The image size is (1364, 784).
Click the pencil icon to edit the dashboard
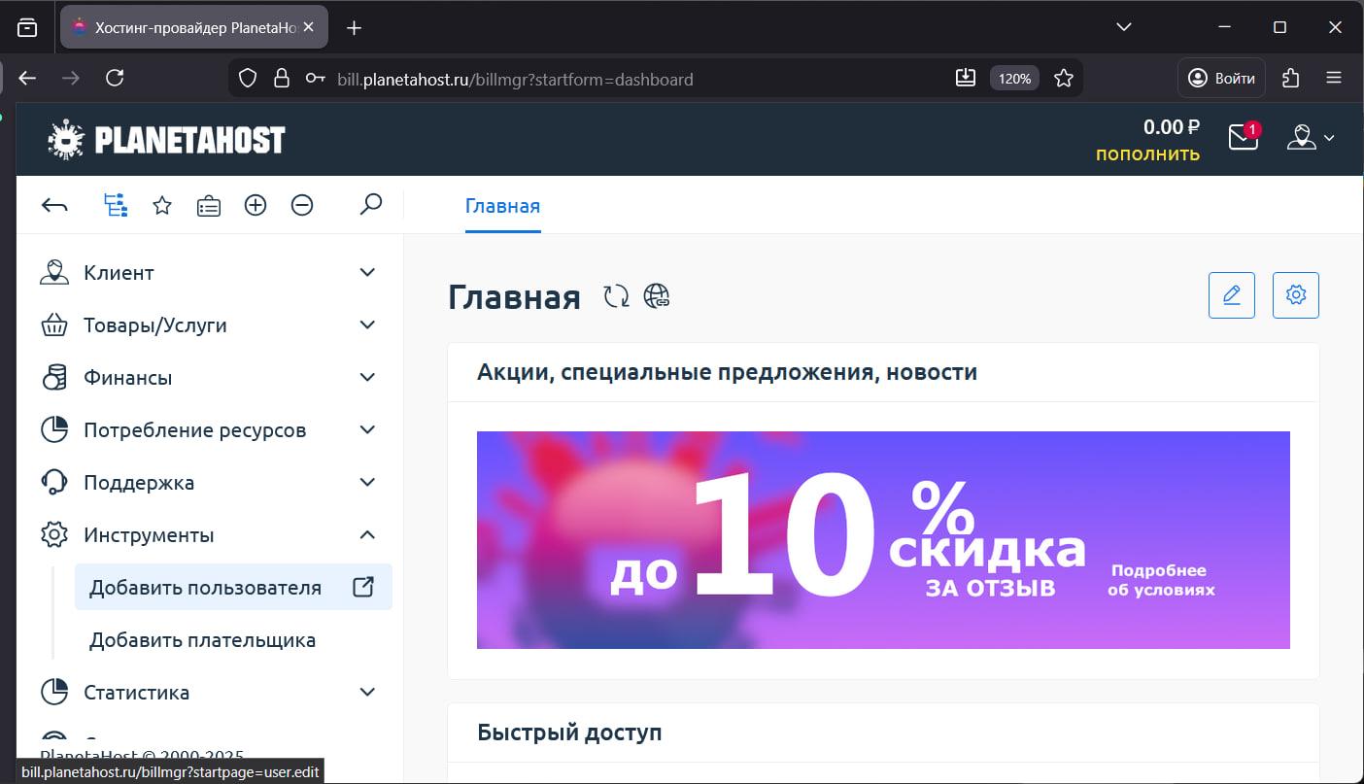1231,294
